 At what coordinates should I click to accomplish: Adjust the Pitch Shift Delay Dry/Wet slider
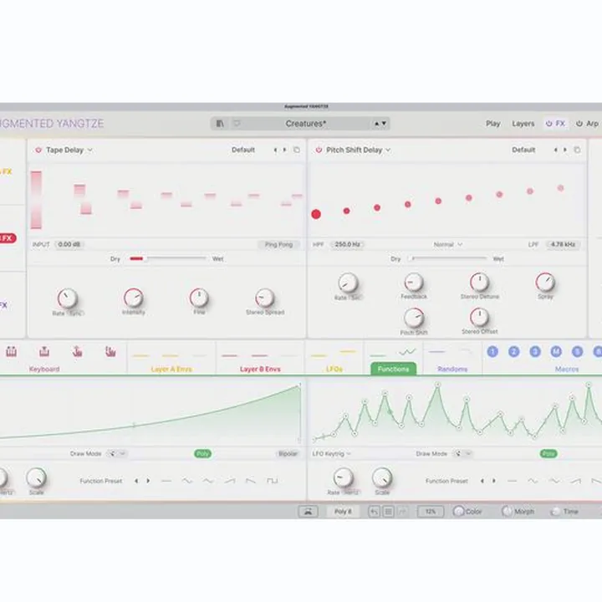pyautogui.click(x=448, y=258)
